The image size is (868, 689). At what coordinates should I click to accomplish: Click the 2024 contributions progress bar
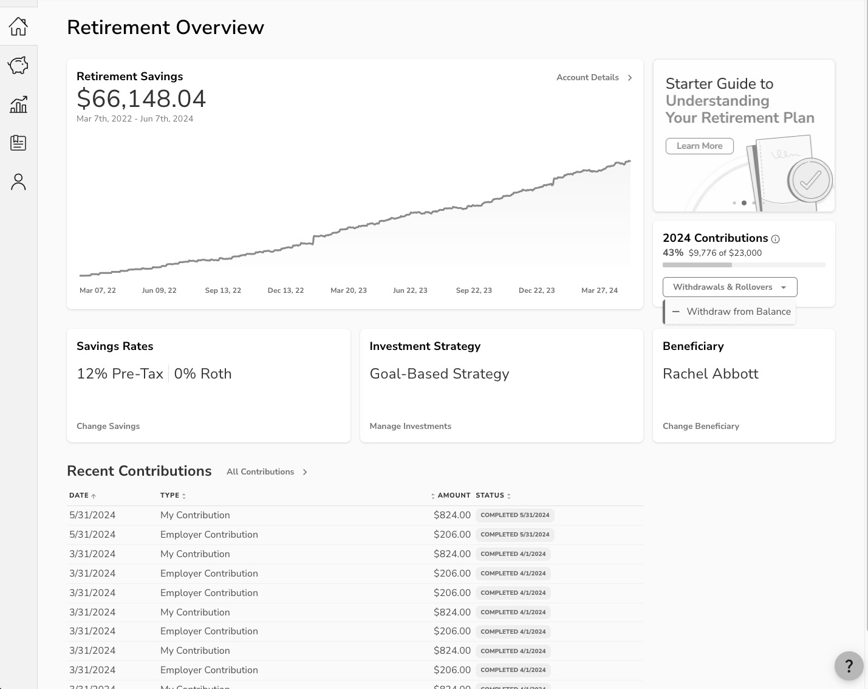point(743,265)
